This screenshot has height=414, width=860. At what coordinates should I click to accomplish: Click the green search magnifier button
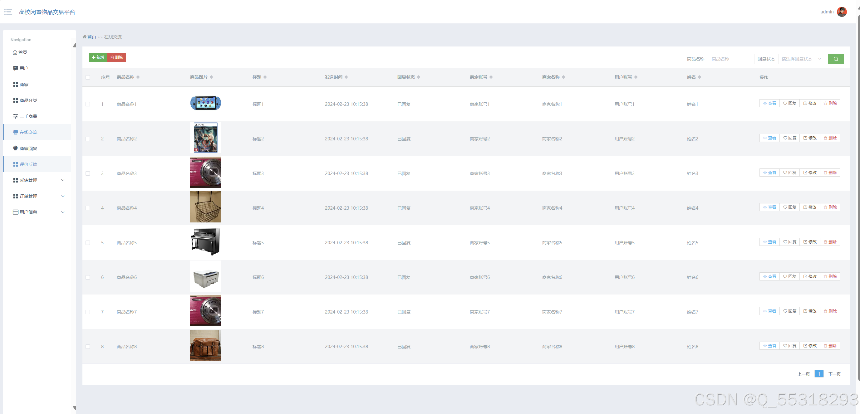click(x=835, y=59)
